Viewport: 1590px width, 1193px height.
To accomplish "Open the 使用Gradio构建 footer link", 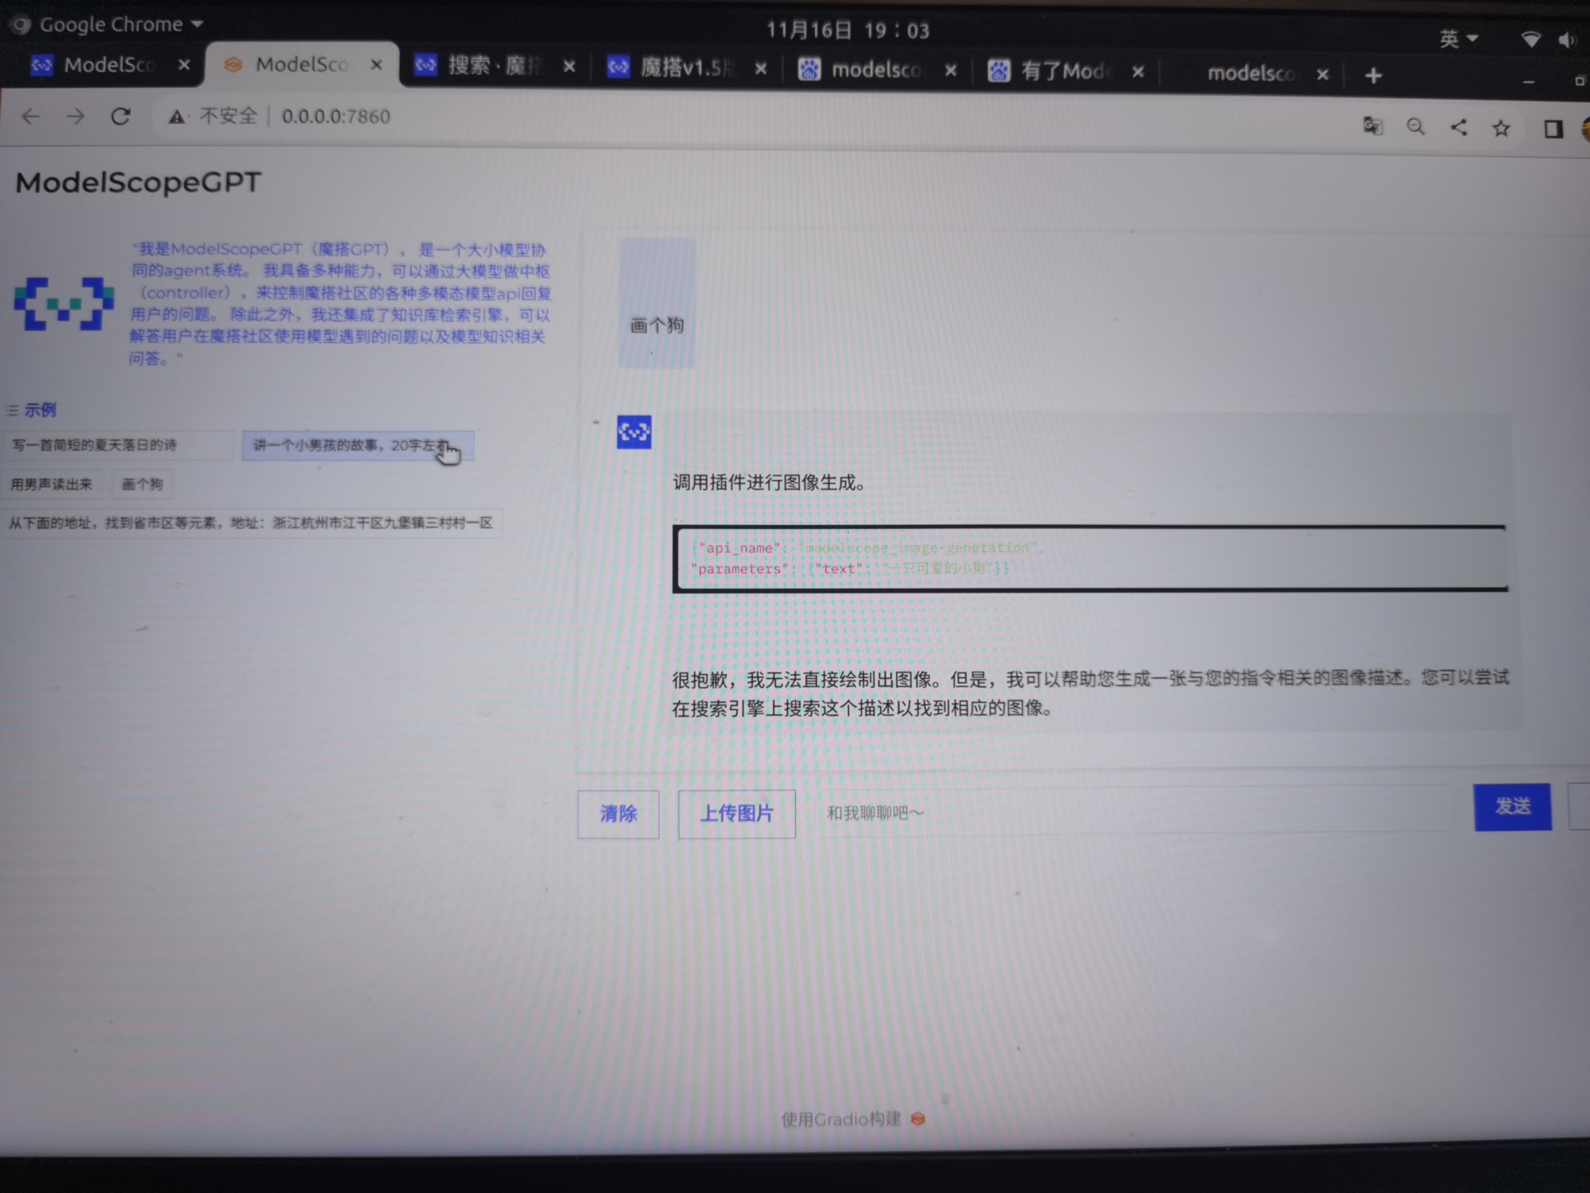I will click(852, 1119).
